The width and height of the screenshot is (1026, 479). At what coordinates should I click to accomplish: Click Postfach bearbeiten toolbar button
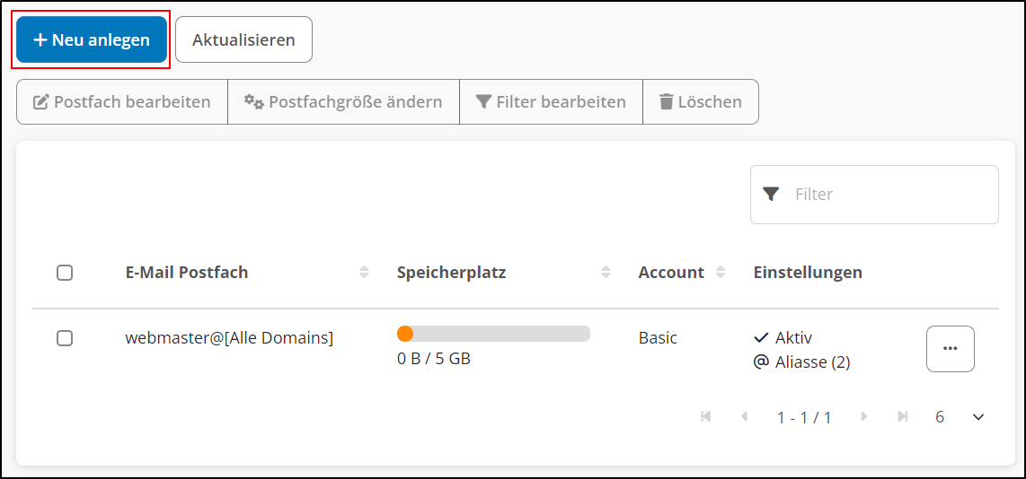tap(122, 102)
